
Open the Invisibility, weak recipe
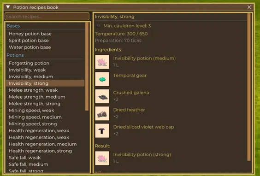coord(45,70)
